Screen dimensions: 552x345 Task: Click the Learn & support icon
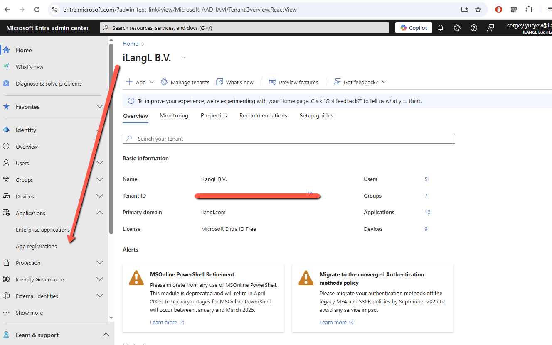pos(6,335)
